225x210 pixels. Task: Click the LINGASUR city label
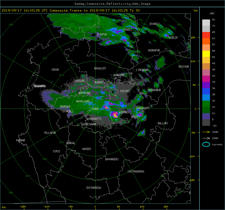tap(142, 70)
